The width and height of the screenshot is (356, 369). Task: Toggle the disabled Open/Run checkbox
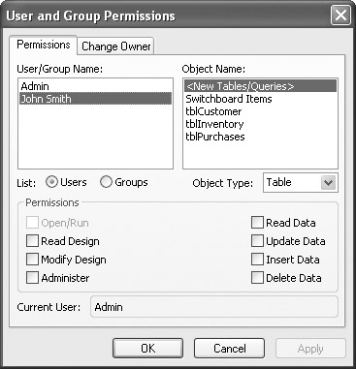tap(32, 223)
